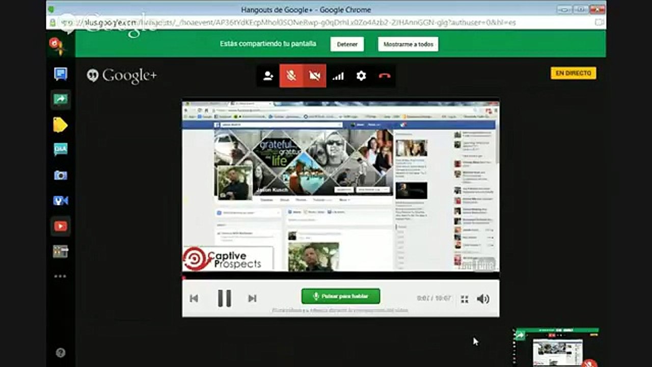Viewport: 652px width, 367px height.
Task: Launch the Cameraman app in the sidebar
Action: point(61,200)
